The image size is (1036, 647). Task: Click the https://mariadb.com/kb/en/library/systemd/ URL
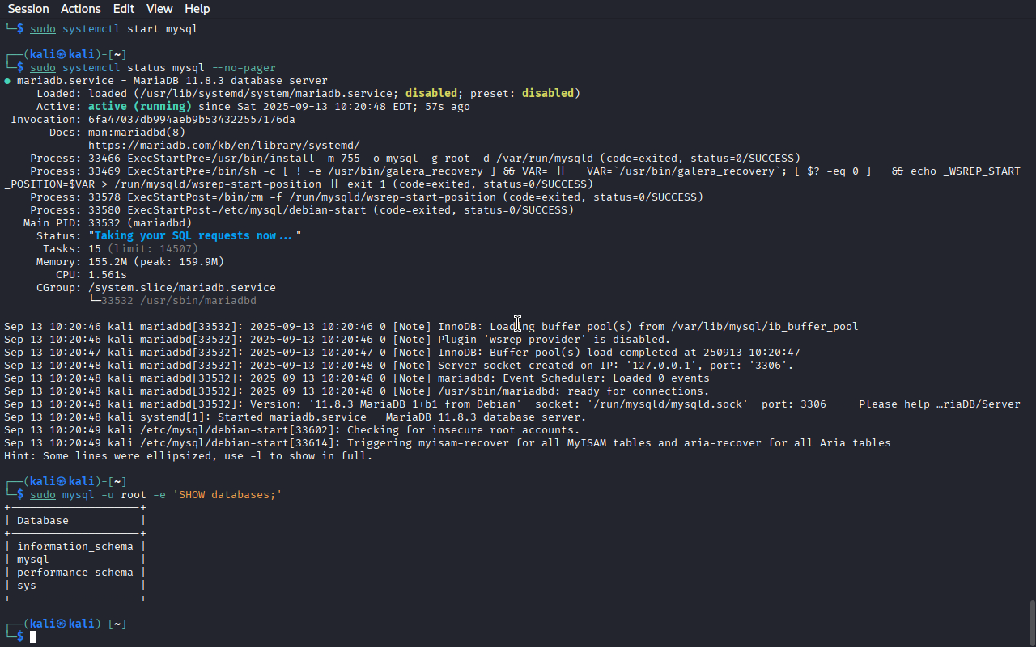(224, 146)
